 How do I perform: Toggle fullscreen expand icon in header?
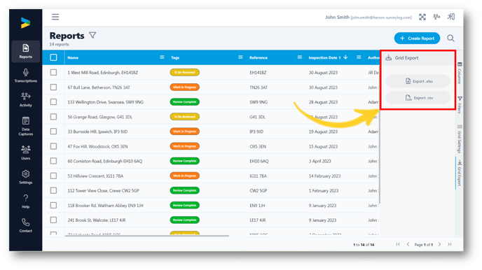(x=422, y=17)
